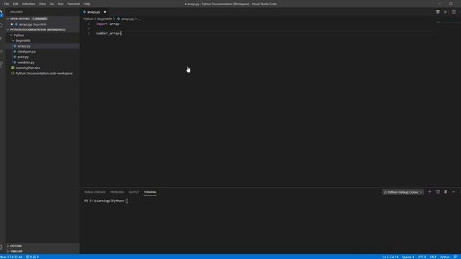Kill the terminal with trash icon

click(x=446, y=192)
